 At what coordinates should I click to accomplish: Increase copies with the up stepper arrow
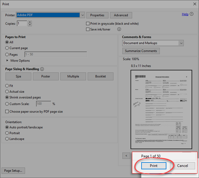30,22
